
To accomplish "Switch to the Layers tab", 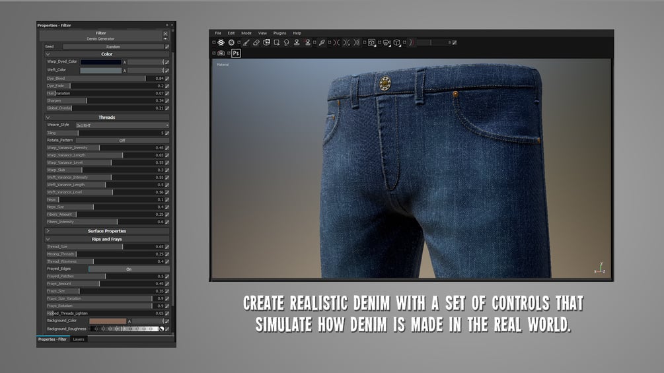I will coord(79,339).
